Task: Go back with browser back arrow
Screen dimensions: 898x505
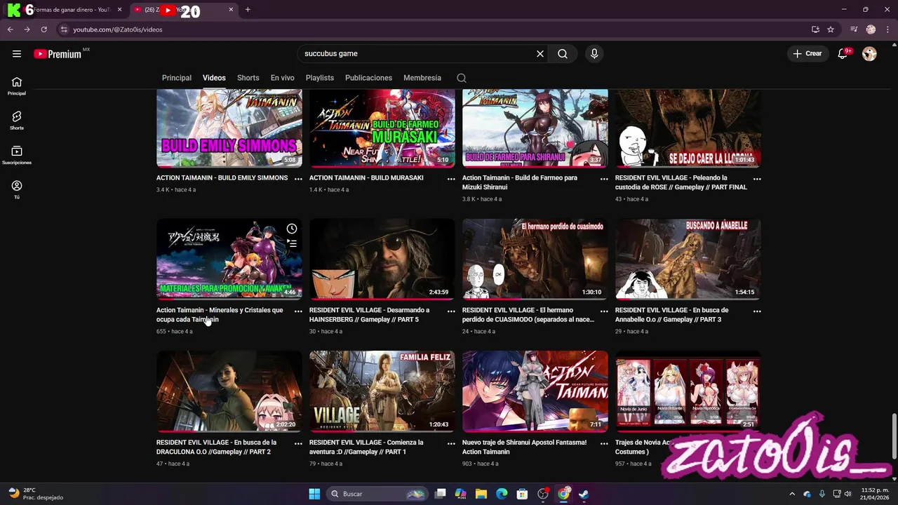Action: point(10,29)
